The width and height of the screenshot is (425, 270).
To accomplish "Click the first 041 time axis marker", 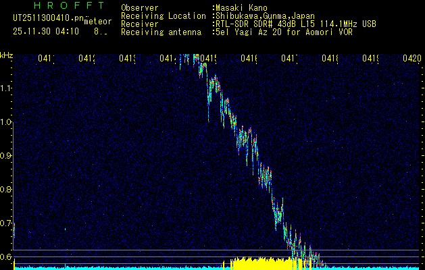I will (46, 59).
